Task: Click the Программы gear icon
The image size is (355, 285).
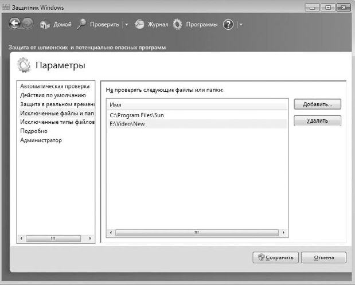Action: 178,24
